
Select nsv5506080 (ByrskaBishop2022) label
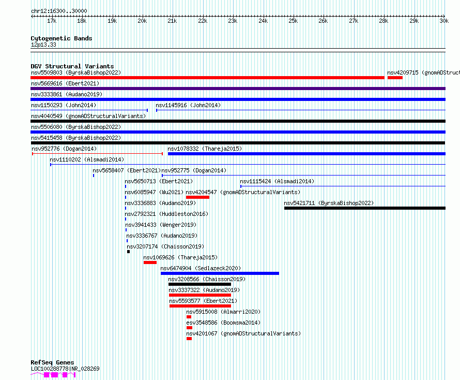tap(76, 127)
